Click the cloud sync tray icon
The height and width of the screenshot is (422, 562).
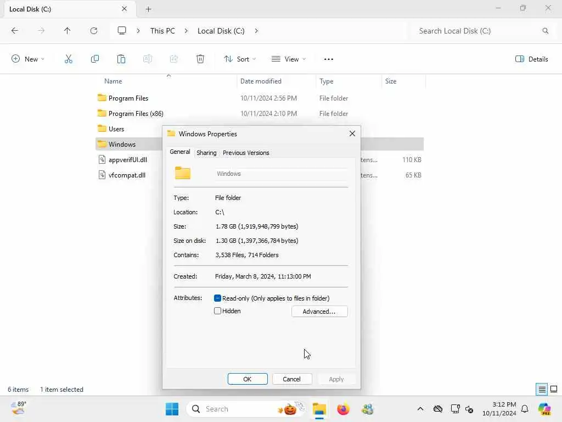437,409
